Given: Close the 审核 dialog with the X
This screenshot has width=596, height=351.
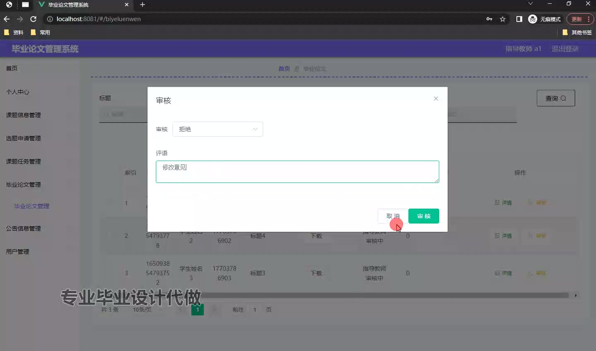Looking at the screenshot, I should pos(435,99).
